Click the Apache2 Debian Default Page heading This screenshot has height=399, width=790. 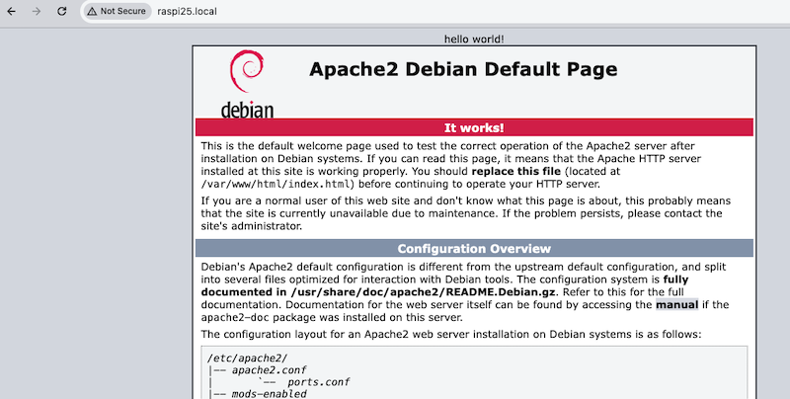(463, 69)
